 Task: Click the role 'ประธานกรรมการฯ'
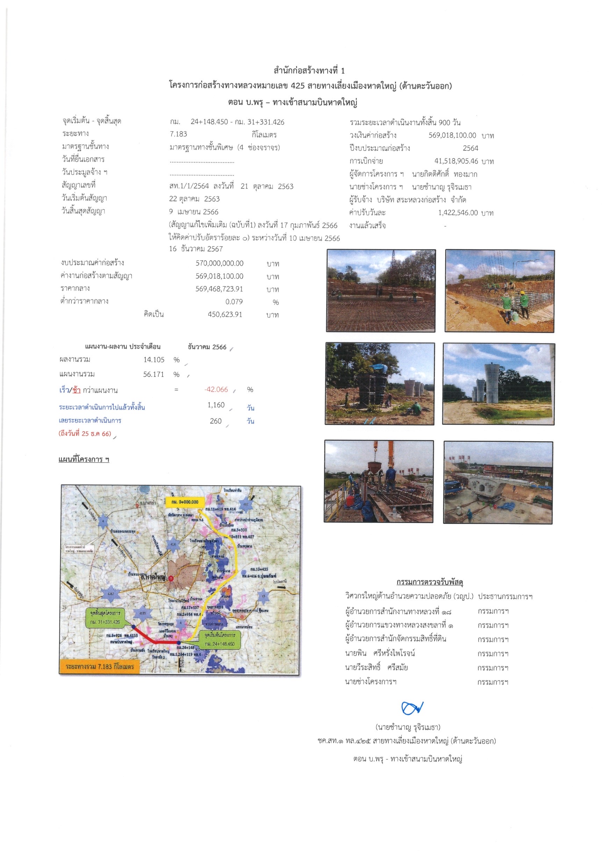(505, 596)
